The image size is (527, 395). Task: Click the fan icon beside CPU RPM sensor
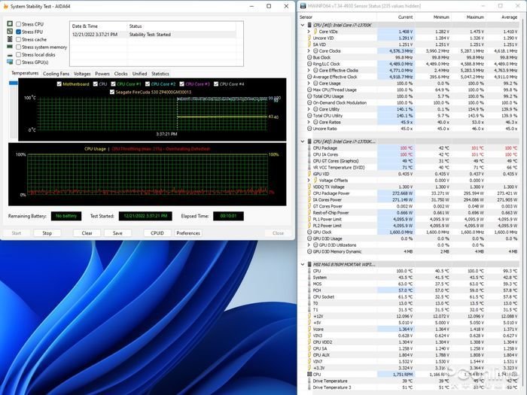pyautogui.click(x=309, y=373)
